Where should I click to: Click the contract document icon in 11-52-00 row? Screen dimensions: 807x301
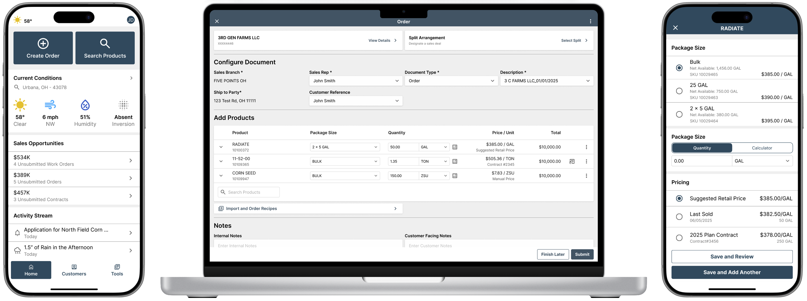572,161
